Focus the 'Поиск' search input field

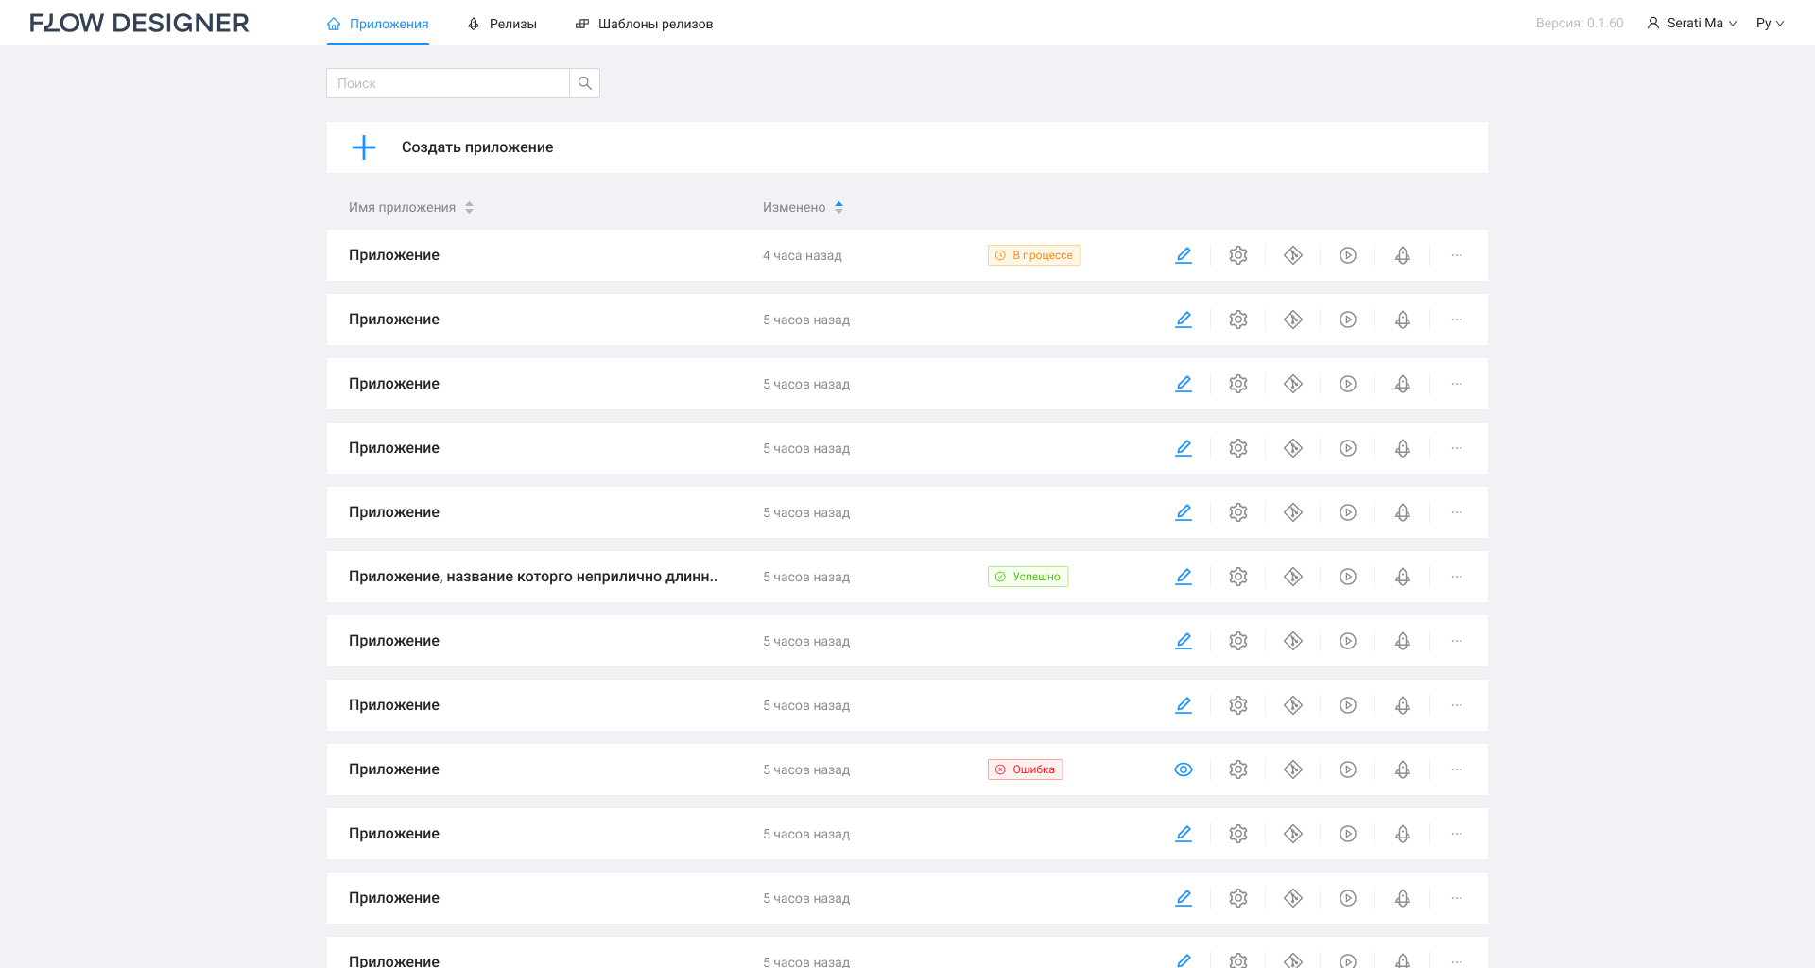[x=448, y=83]
